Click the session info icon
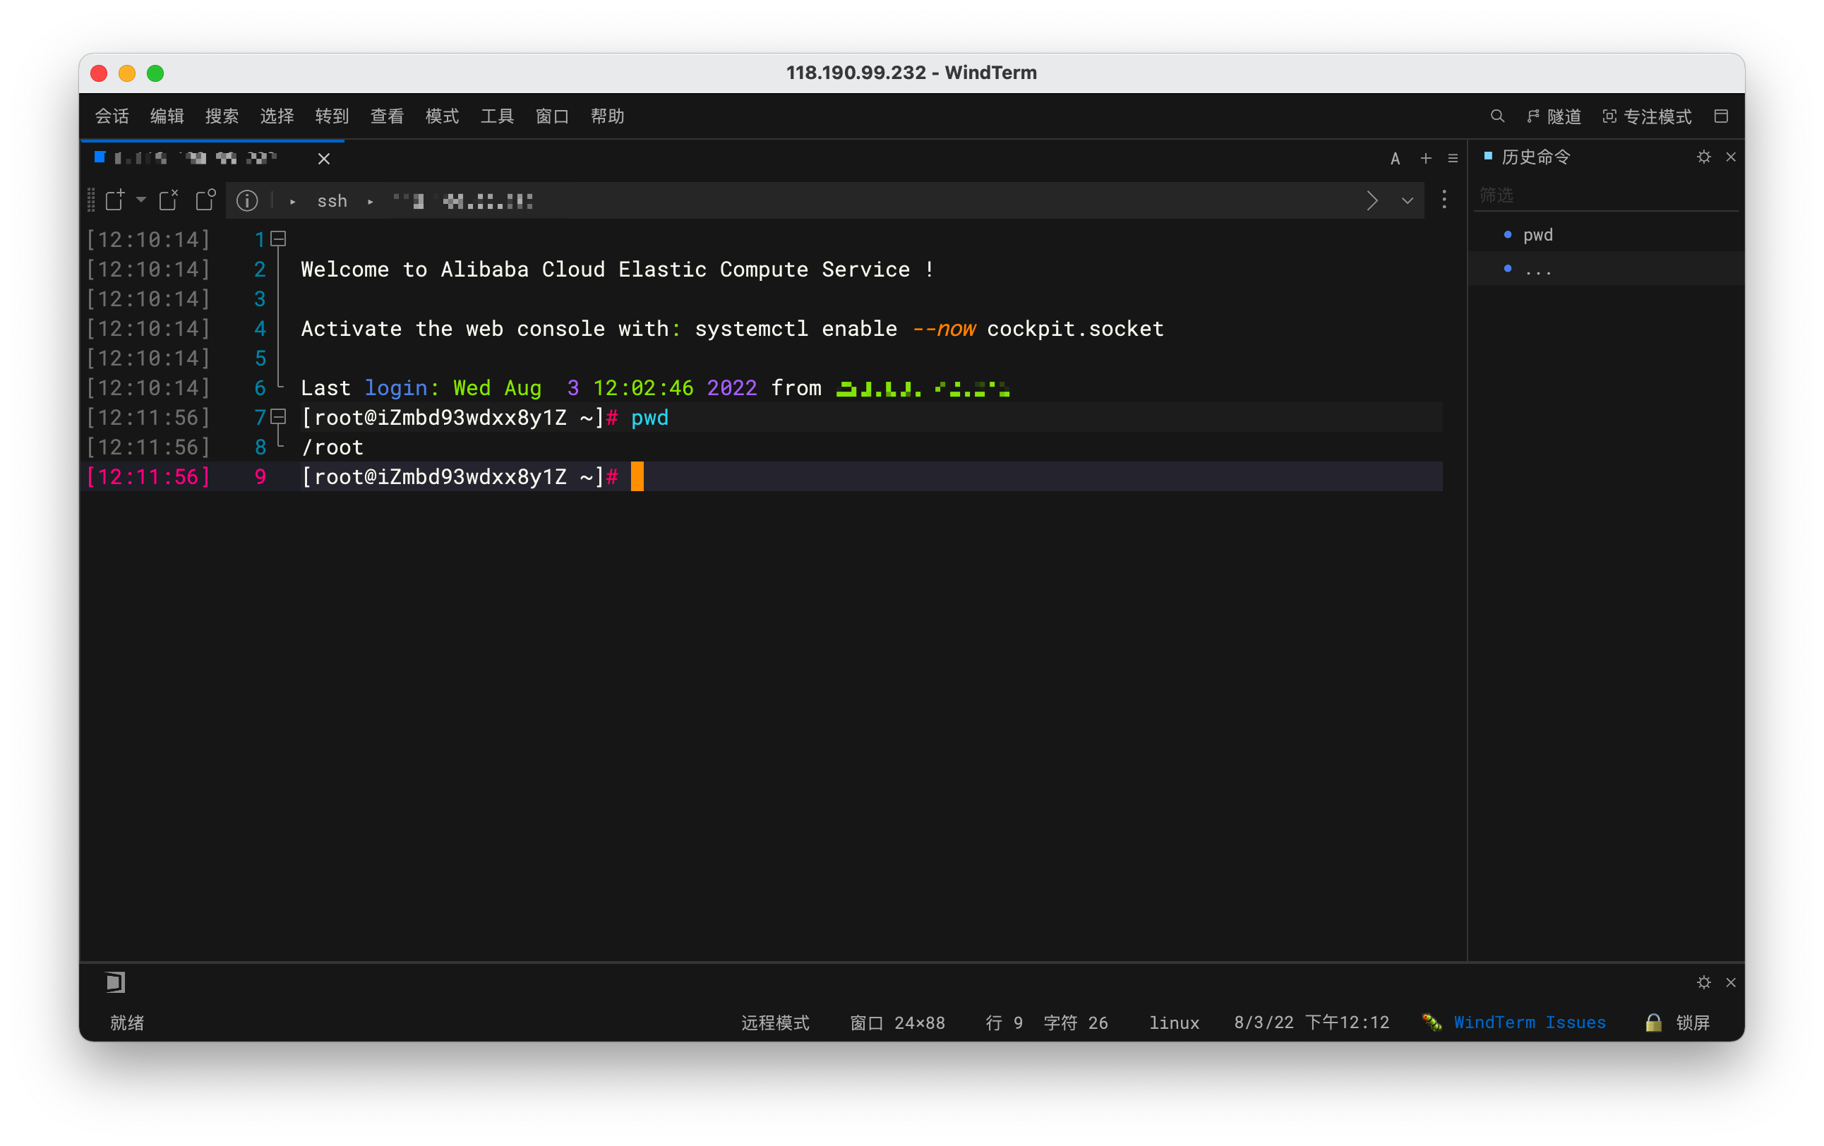 (247, 200)
